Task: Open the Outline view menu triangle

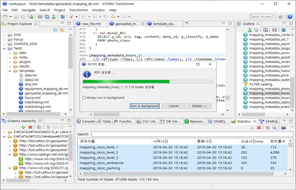Action: click(292, 29)
